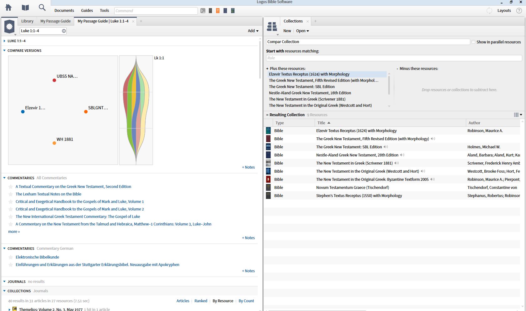Open the orange book shortcut in toolbar
The width and height of the screenshot is (526, 311).
(x=218, y=11)
